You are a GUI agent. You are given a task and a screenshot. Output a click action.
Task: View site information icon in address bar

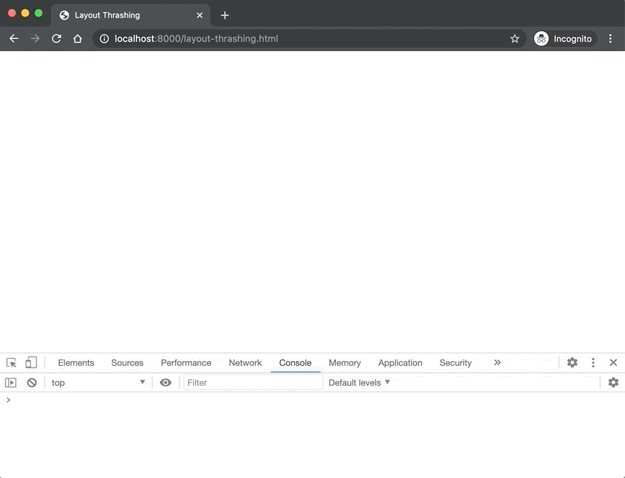pyautogui.click(x=104, y=39)
